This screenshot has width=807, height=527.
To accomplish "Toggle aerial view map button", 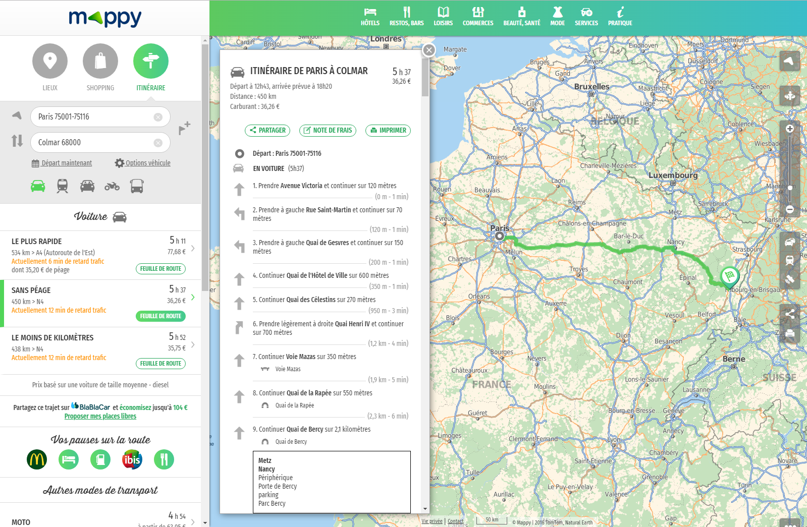I will pyautogui.click(x=790, y=95).
